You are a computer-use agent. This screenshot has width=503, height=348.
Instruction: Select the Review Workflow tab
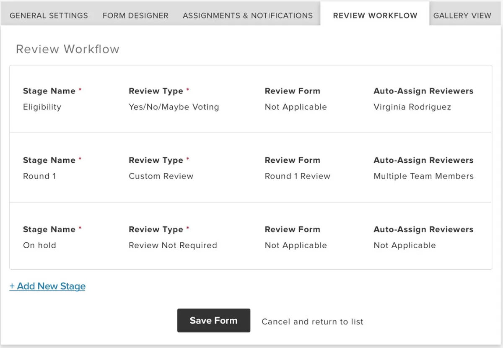coord(375,16)
